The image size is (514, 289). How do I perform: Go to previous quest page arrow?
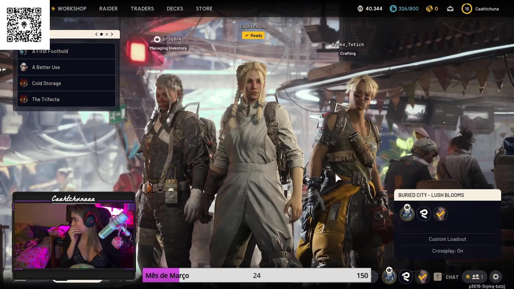point(96,34)
